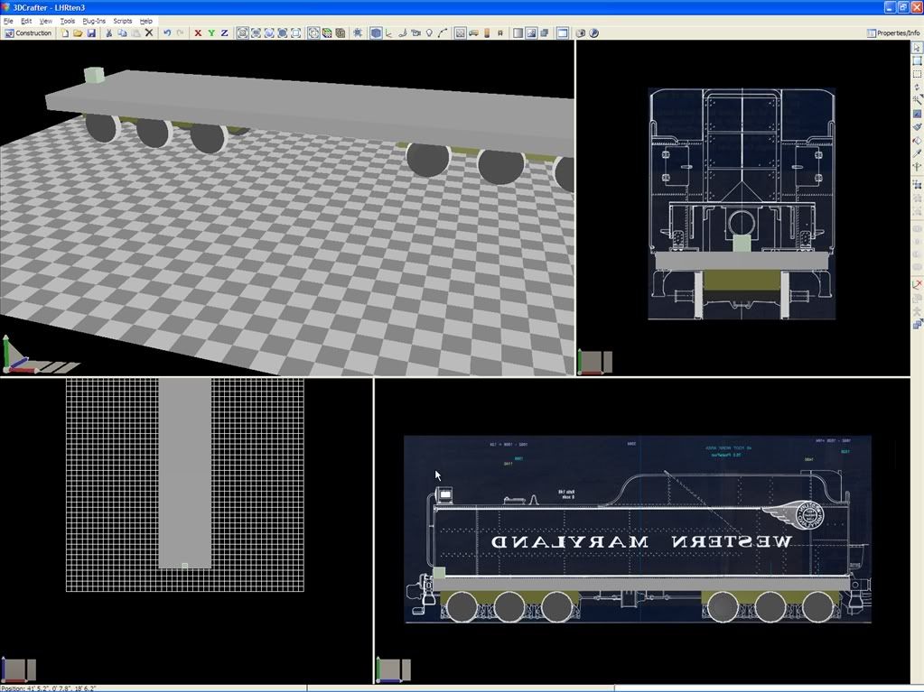The image size is (924, 692).
Task: Select the blue paint square tool
Action: point(917,114)
